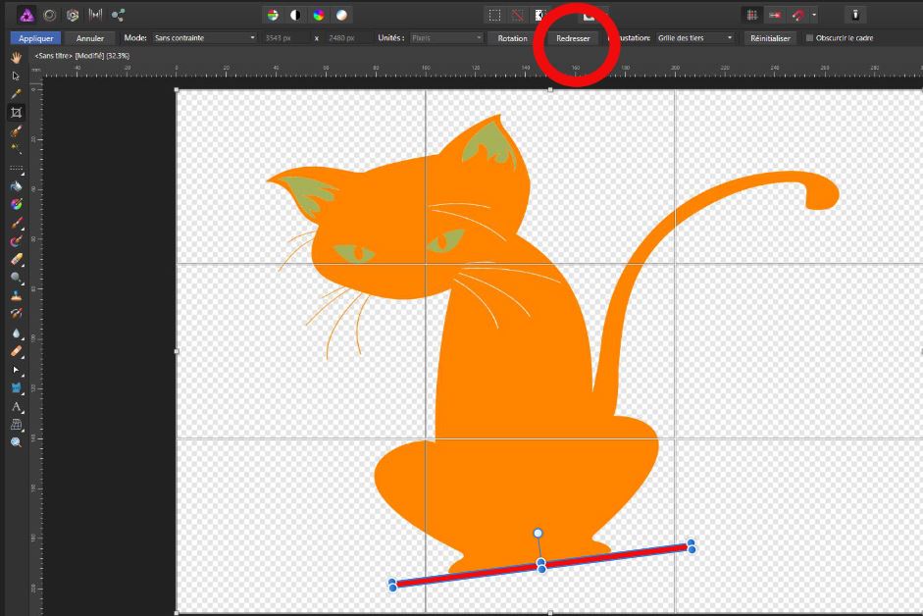Toggle the Force Pixel Alignment grid icon
The height and width of the screenshot is (616, 923).
click(751, 16)
